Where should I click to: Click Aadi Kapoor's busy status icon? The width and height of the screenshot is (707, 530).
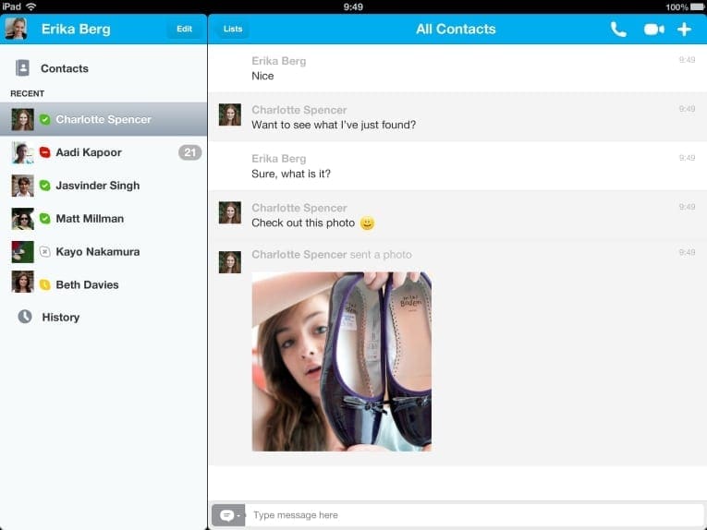(44, 152)
